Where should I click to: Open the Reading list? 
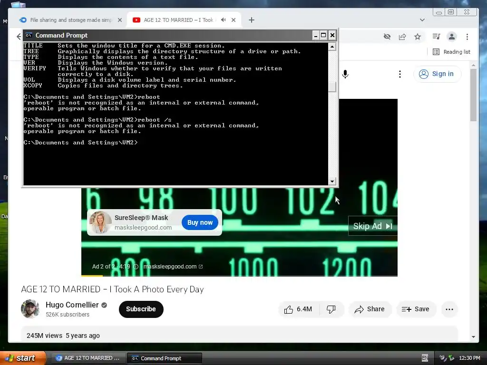pos(452,52)
